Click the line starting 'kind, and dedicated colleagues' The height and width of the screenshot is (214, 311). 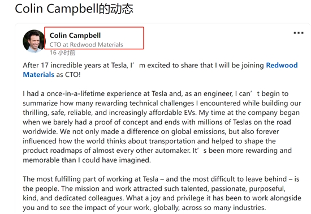pyautogui.click(x=162, y=198)
